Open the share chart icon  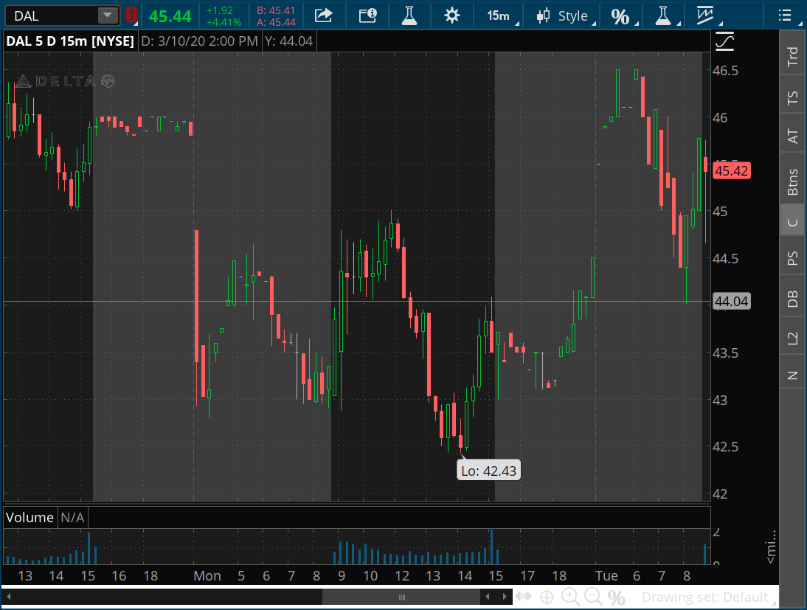[x=323, y=15]
